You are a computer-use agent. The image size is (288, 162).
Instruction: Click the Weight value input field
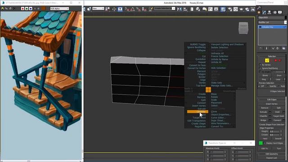coord(274,131)
